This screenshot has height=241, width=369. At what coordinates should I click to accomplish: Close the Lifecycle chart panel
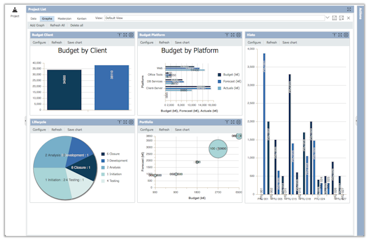coord(131,122)
